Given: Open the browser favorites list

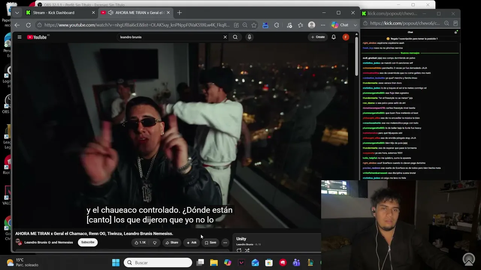Looking at the screenshot, I should point(300,25).
